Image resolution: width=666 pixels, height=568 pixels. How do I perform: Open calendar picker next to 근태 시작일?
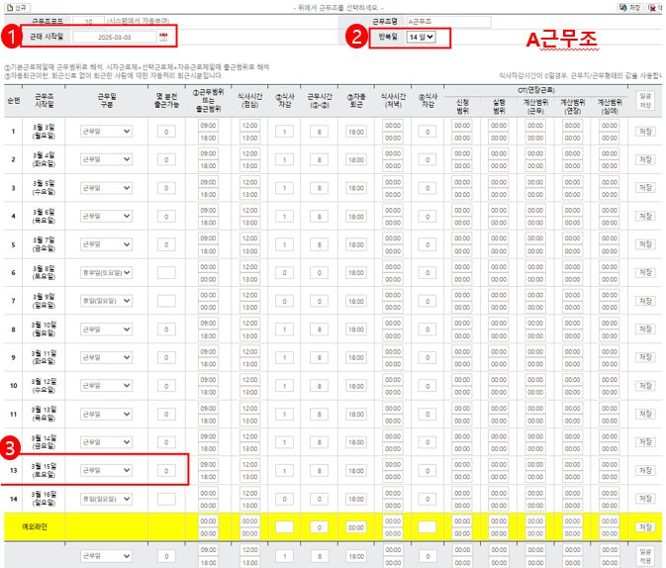pyautogui.click(x=163, y=37)
